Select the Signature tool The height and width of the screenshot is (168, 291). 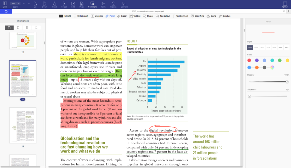coord(225,16)
